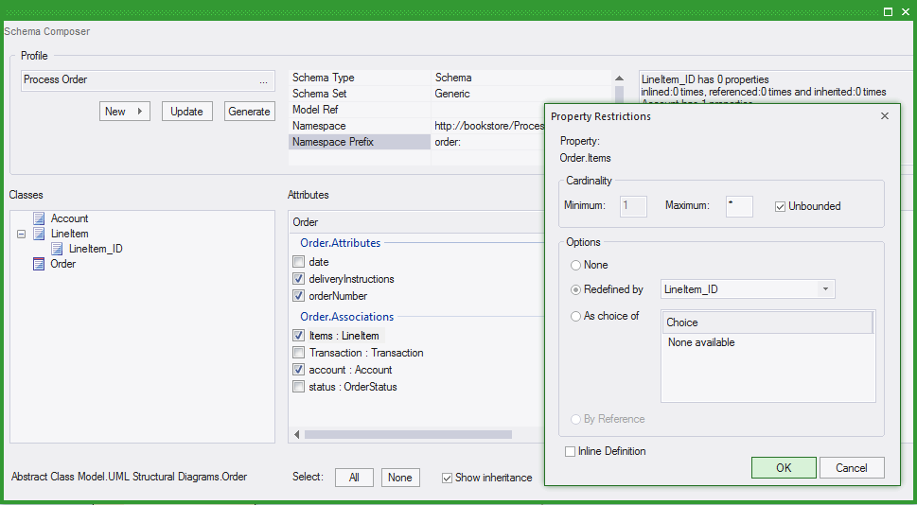Click the Account class icon
Screen dimensions: 917x505
coord(39,218)
